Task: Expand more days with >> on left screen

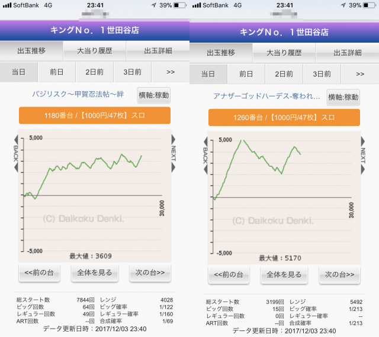Action: coord(170,72)
